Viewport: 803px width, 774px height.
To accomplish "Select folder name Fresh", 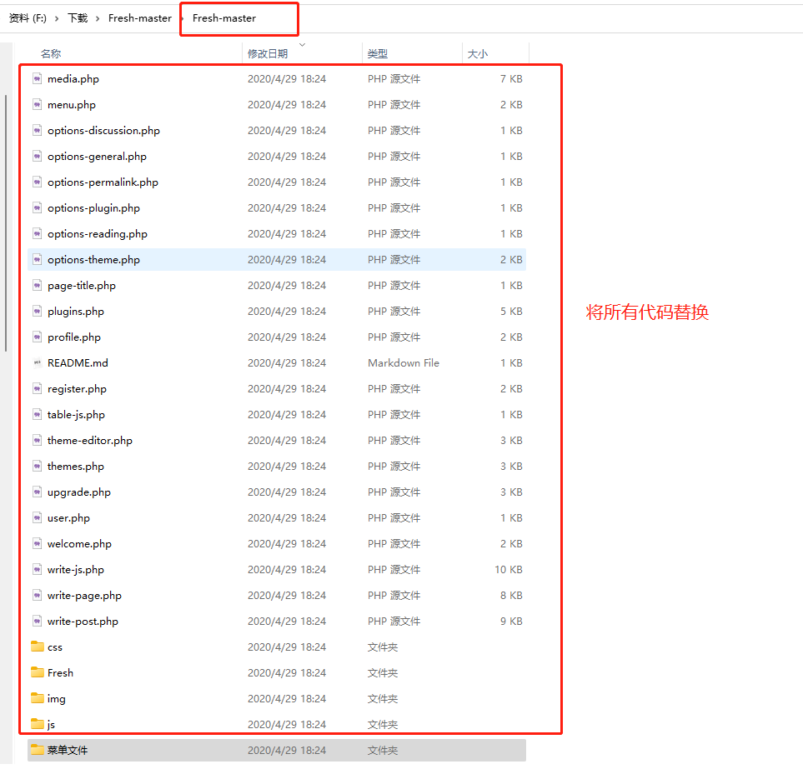I will 60,672.
